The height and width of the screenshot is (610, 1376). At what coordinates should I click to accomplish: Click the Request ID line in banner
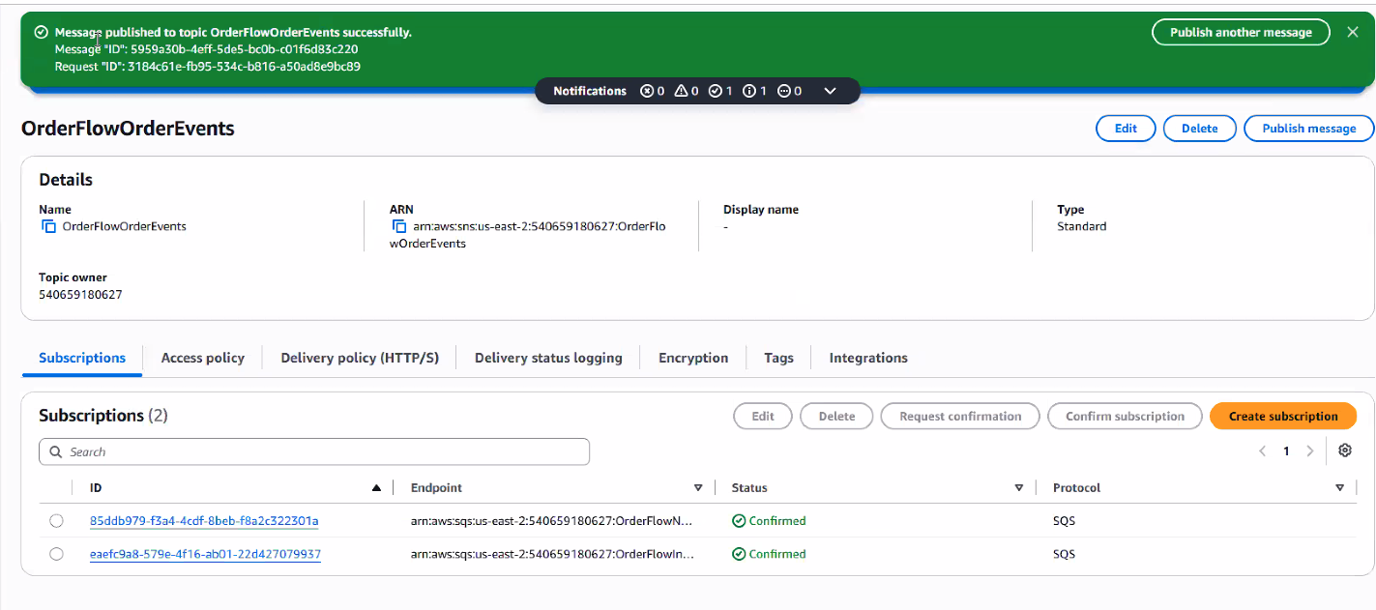[x=208, y=67]
